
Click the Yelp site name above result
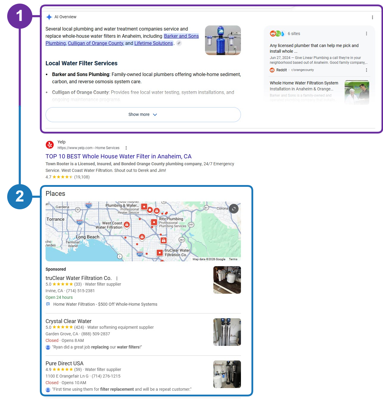[x=61, y=142]
